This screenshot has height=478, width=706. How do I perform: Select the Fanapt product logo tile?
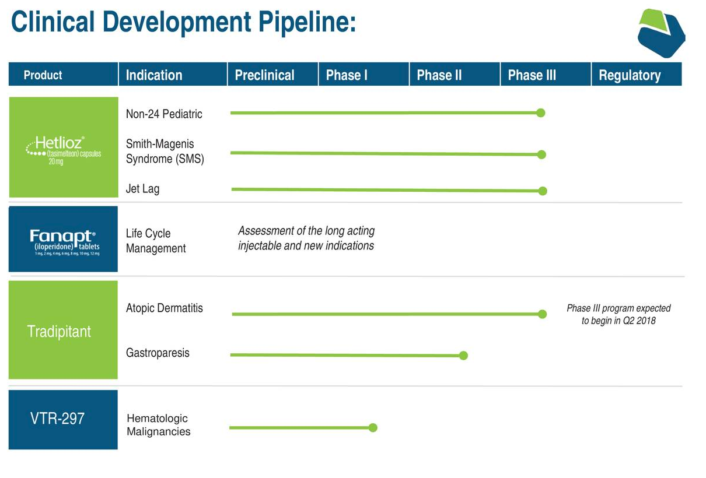click(x=63, y=239)
